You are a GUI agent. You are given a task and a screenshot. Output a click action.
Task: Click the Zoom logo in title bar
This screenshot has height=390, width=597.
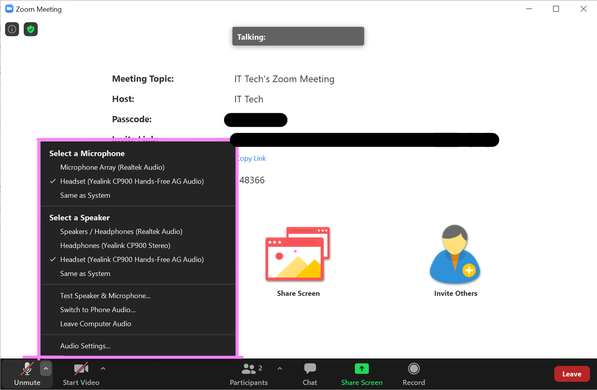9,9
